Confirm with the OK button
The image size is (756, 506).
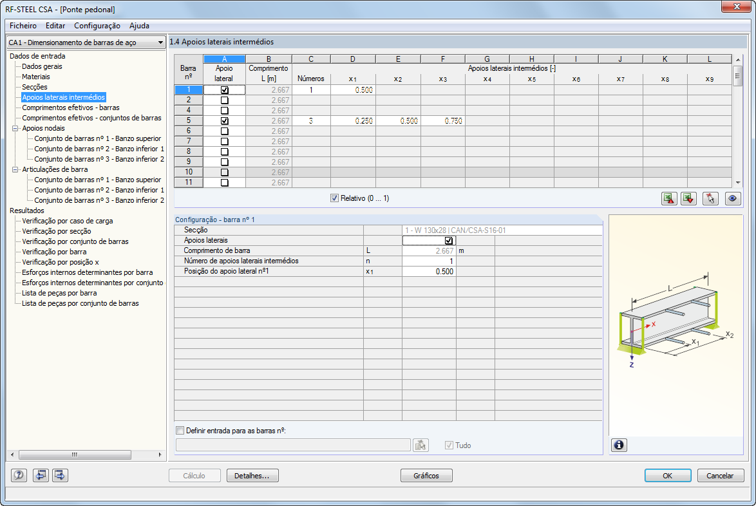(x=668, y=476)
